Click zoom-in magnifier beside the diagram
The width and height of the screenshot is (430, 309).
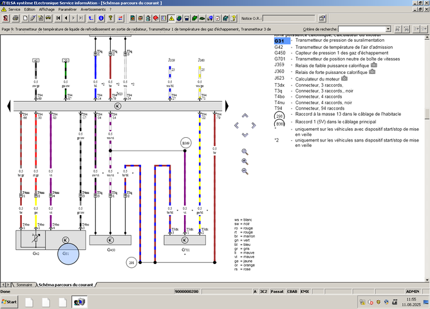(245, 162)
